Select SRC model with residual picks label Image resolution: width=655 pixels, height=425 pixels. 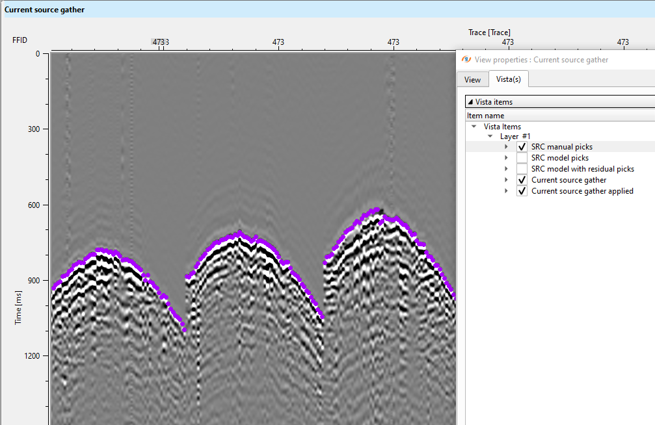[582, 169]
